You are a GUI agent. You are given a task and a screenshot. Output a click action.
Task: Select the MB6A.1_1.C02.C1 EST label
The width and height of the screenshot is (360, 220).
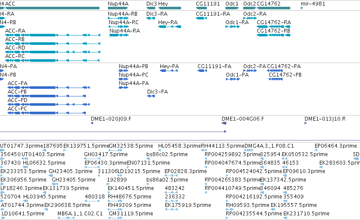pos(80,214)
